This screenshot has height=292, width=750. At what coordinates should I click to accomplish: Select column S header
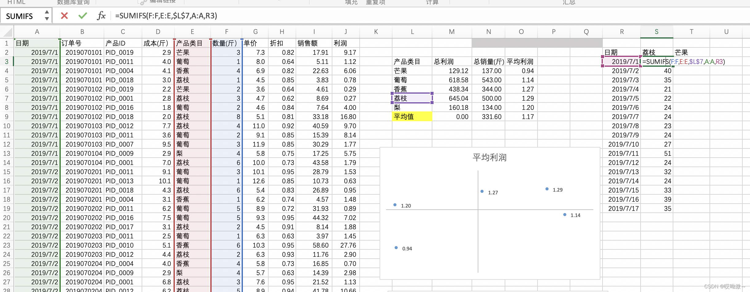[x=656, y=32]
